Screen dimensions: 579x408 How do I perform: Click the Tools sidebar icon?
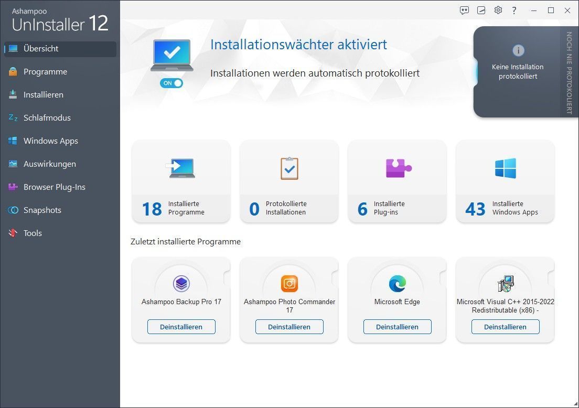pos(13,233)
